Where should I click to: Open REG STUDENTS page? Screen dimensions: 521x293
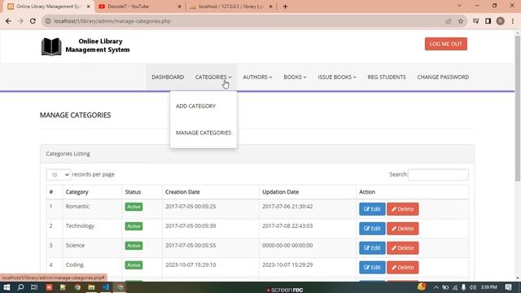tap(387, 77)
